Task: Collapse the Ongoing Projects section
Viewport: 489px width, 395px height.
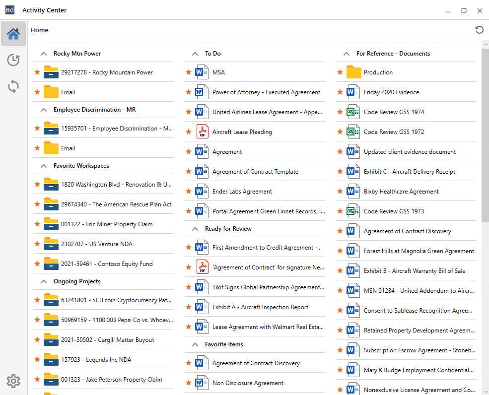Action: pos(44,281)
